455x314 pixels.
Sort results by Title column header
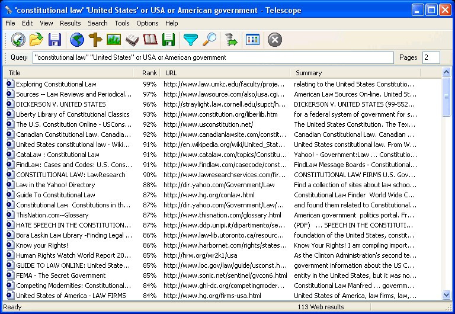click(68, 73)
